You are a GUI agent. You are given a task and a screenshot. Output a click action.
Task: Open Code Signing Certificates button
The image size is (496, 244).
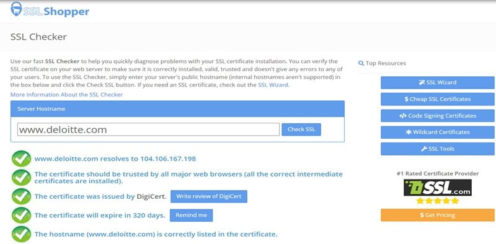click(x=438, y=116)
